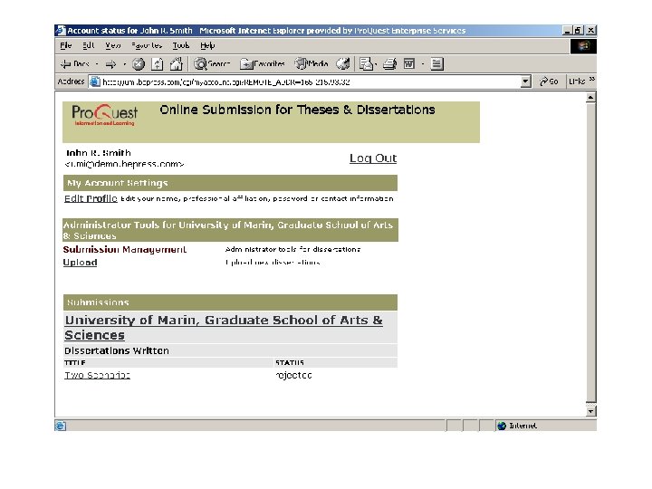Screen dimensions: 652x489
Task: Click the 'rejected' status text
Action: pyautogui.click(x=293, y=375)
